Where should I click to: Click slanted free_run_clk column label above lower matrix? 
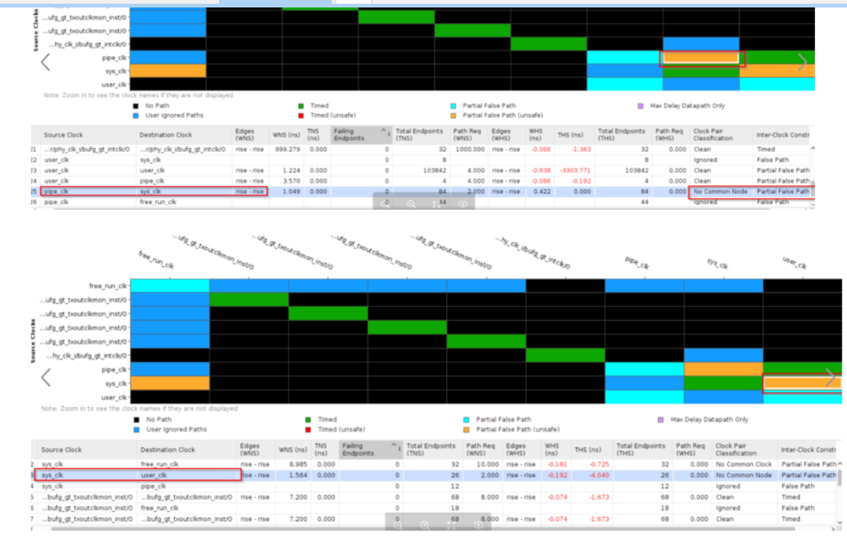[156, 259]
